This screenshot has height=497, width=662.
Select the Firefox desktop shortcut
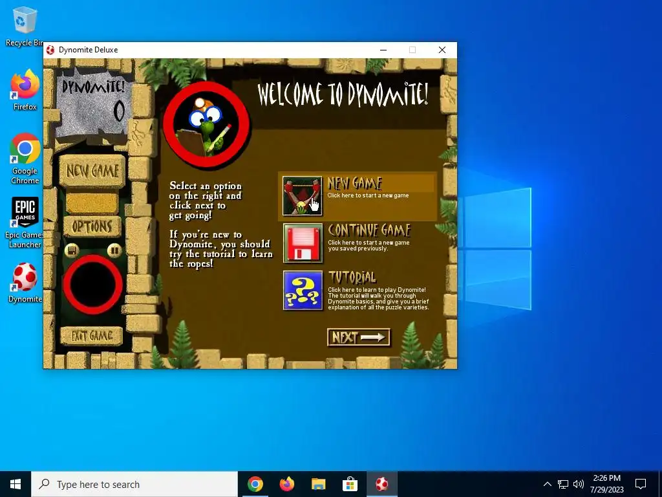tap(25, 90)
